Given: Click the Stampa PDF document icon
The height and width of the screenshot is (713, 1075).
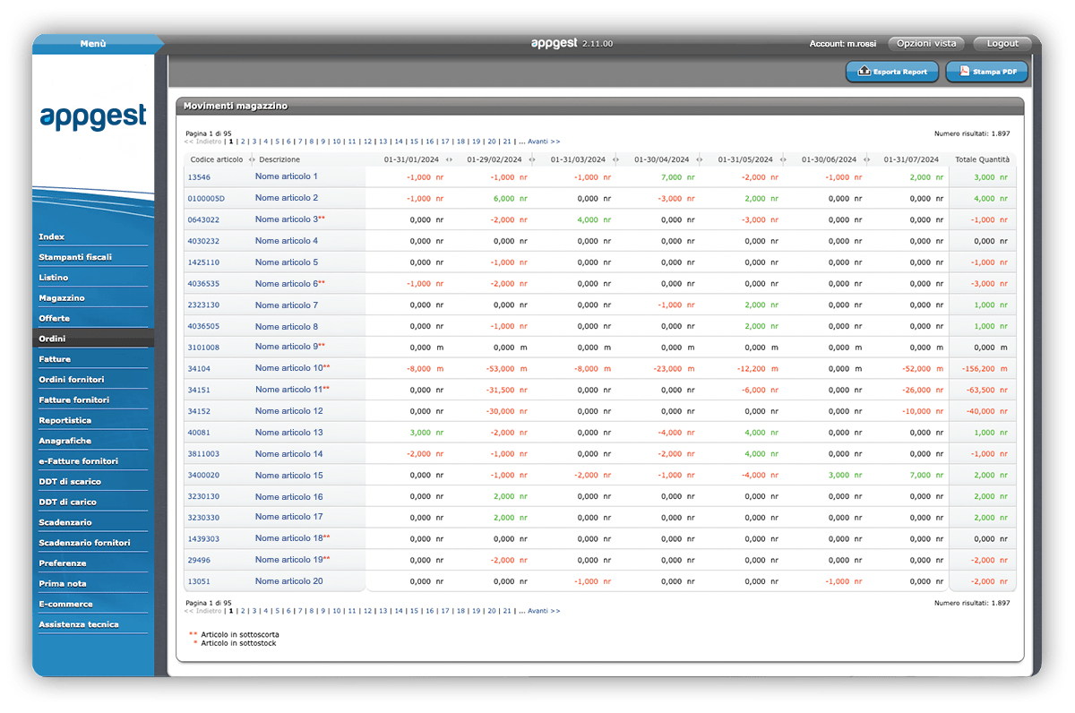Looking at the screenshot, I should tap(964, 72).
